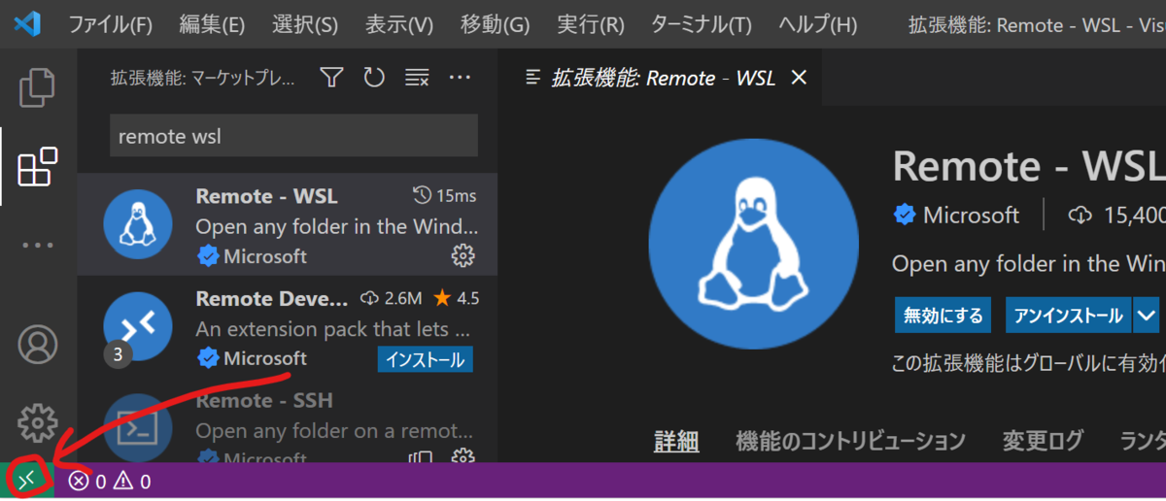Focus the extension search box with remote wsl

(x=293, y=136)
